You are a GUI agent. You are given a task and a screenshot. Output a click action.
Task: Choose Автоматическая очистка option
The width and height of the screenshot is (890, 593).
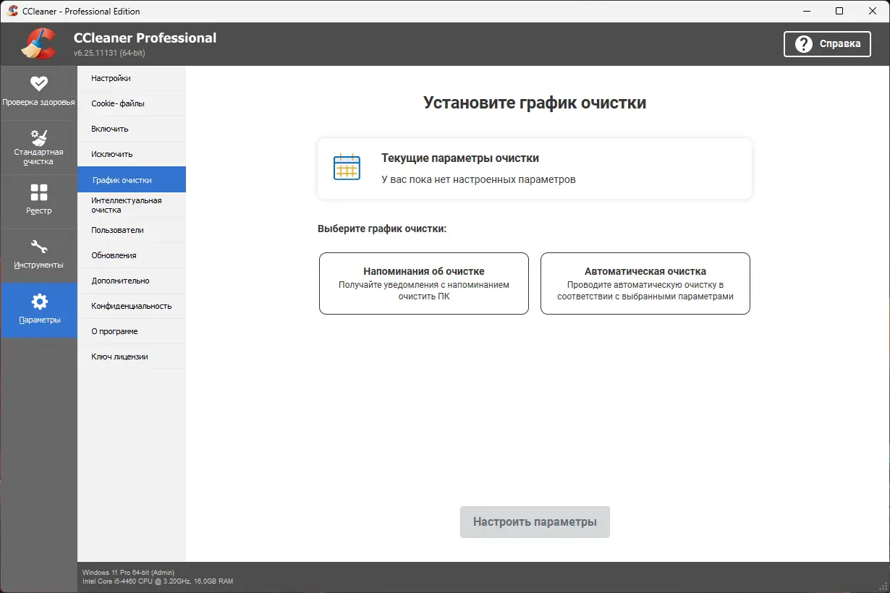click(x=645, y=283)
